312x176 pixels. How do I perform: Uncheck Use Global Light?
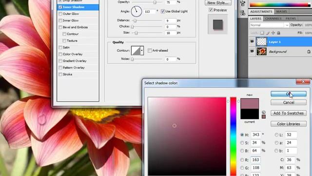click(163, 11)
